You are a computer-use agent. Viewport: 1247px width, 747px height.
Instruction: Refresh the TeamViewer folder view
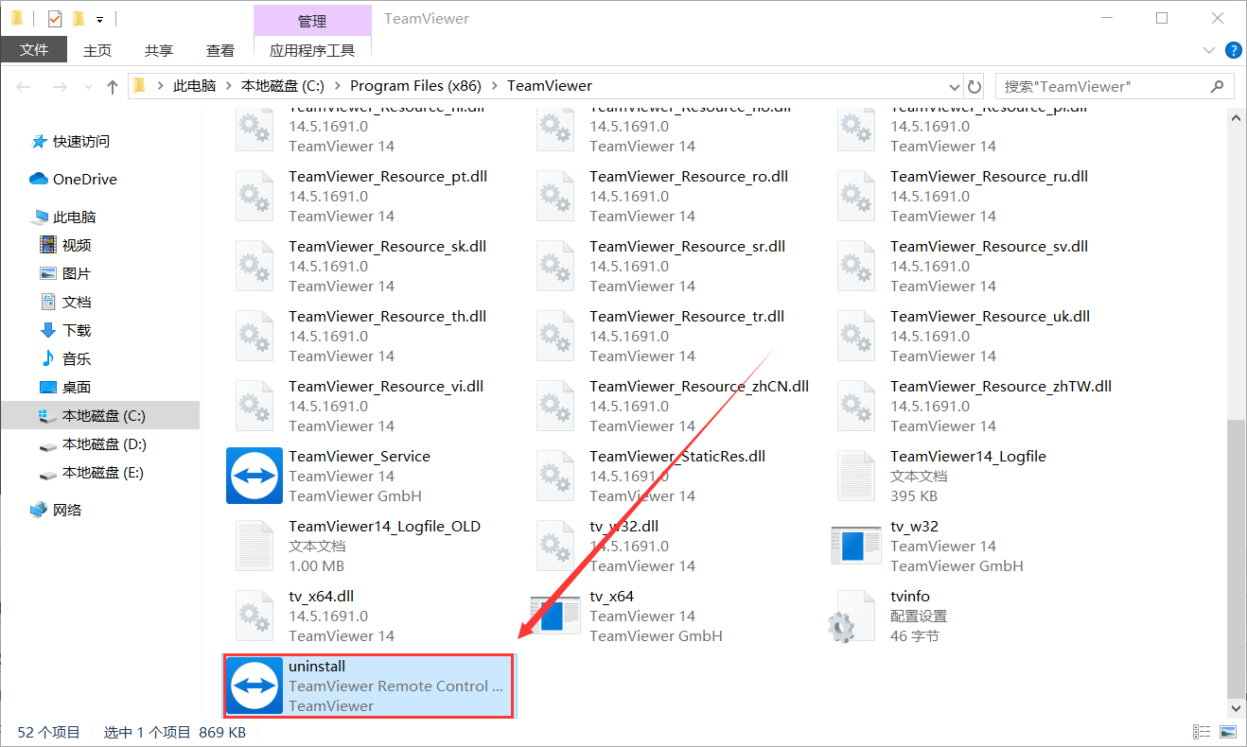pos(975,87)
